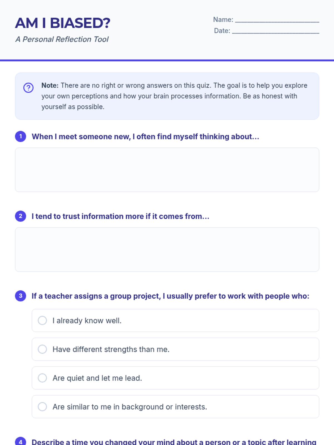Click the Name blank line field
The width and height of the screenshot is (334, 445).
(277, 20)
